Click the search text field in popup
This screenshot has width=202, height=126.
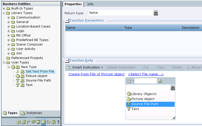[146, 81]
